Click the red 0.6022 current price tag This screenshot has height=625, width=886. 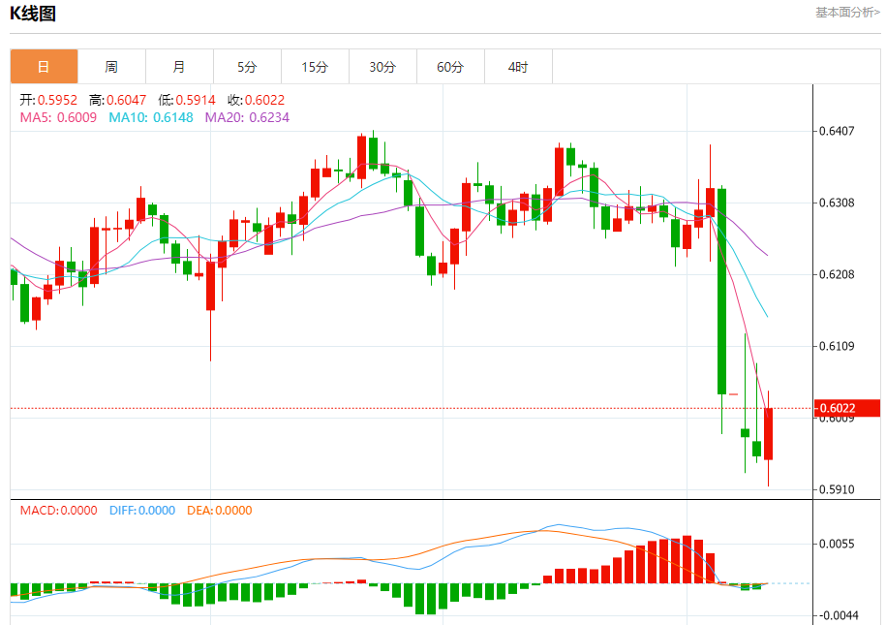click(847, 408)
